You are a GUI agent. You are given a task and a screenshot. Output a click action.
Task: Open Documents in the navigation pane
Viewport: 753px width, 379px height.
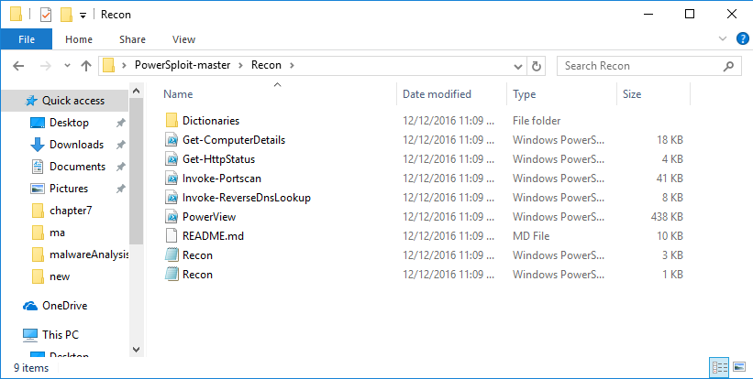tap(77, 167)
